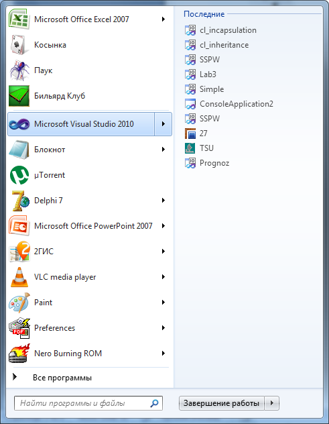Launch the Паук spider icon
Screen dimensions: 329x424
(x=19, y=70)
